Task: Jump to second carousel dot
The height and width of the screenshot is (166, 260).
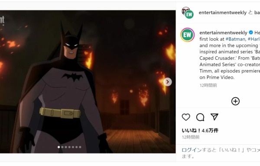Action: pos(62,147)
